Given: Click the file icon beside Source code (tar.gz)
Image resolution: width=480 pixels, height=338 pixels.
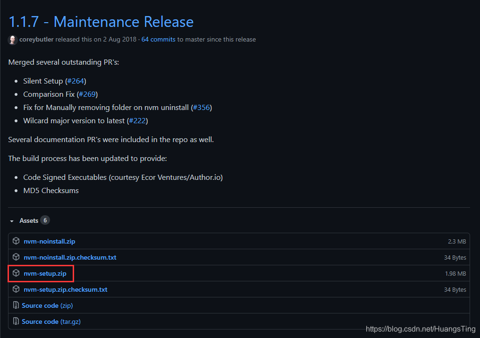Looking at the screenshot, I should 16,321.
